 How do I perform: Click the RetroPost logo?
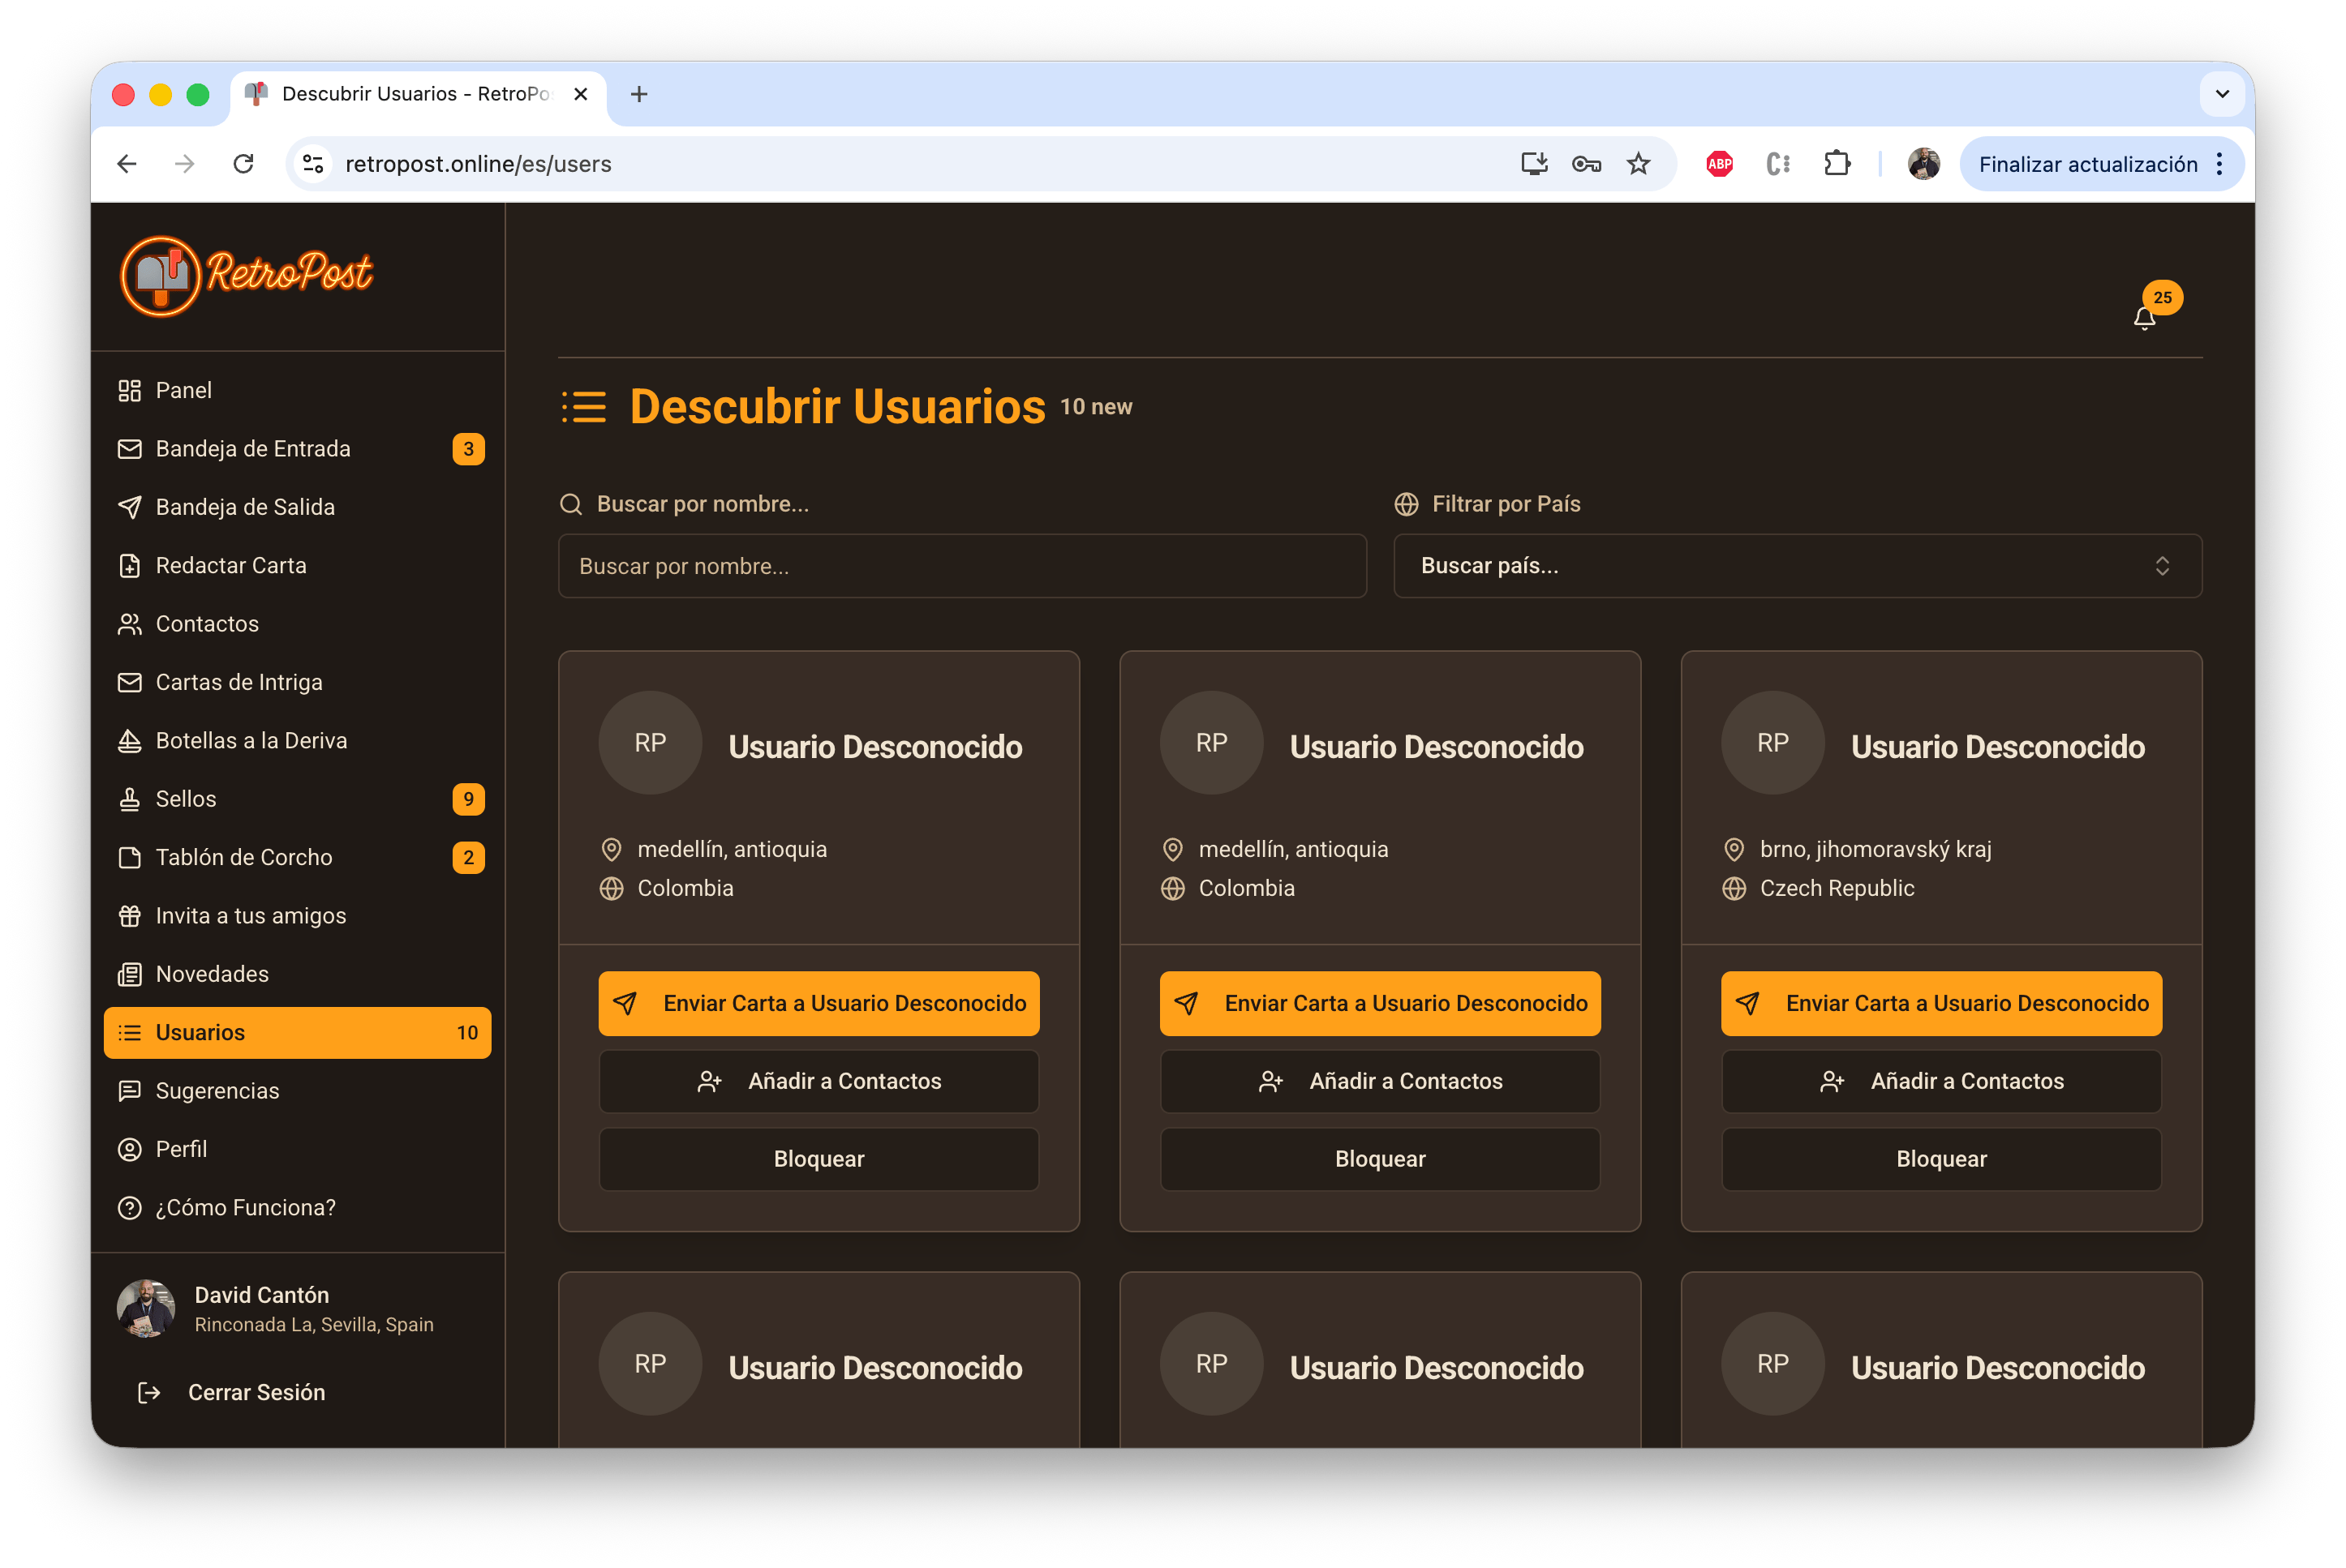point(244,276)
